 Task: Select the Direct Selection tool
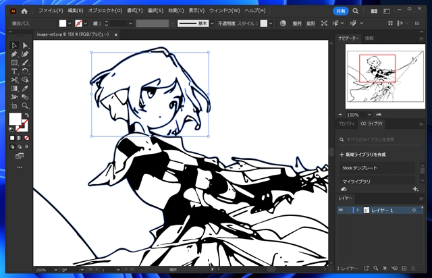(x=25, y=45)
